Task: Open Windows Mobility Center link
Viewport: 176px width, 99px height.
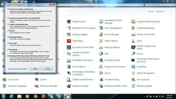Action: [116, 86]
